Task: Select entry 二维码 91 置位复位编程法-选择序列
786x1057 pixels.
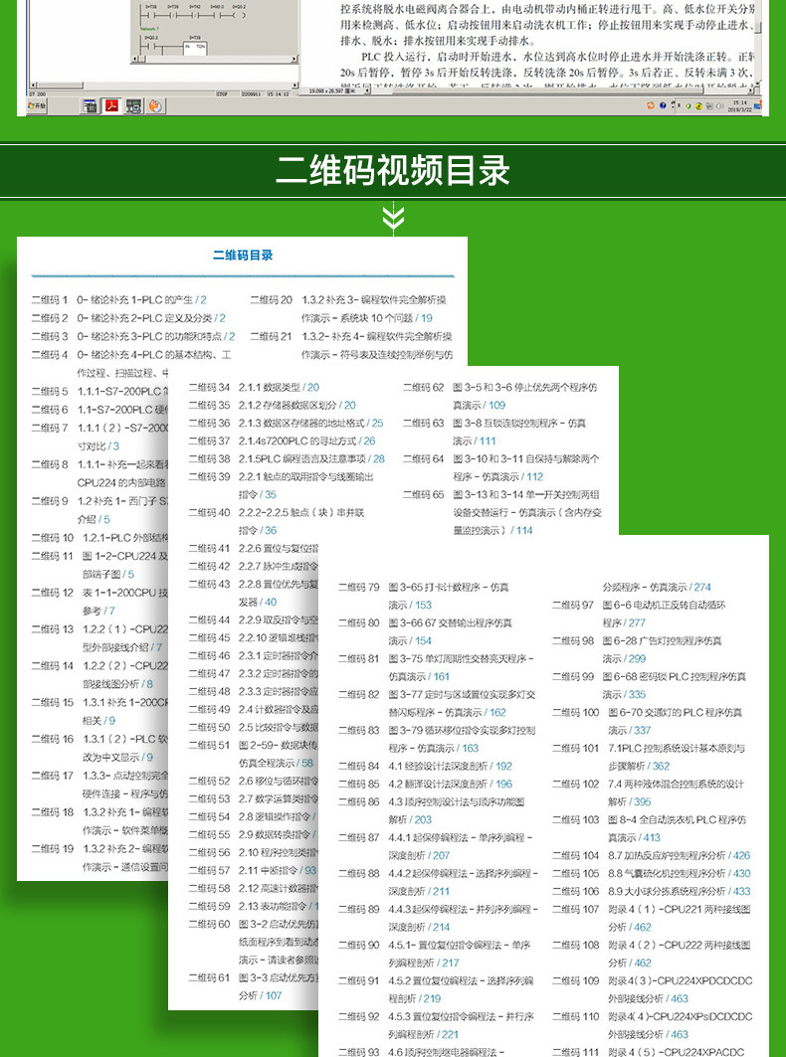Action: 437,989
